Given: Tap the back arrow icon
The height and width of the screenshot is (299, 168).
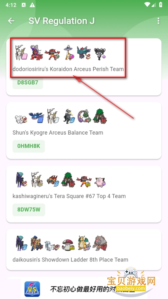Looking at the screenshot, I should 11,21.
